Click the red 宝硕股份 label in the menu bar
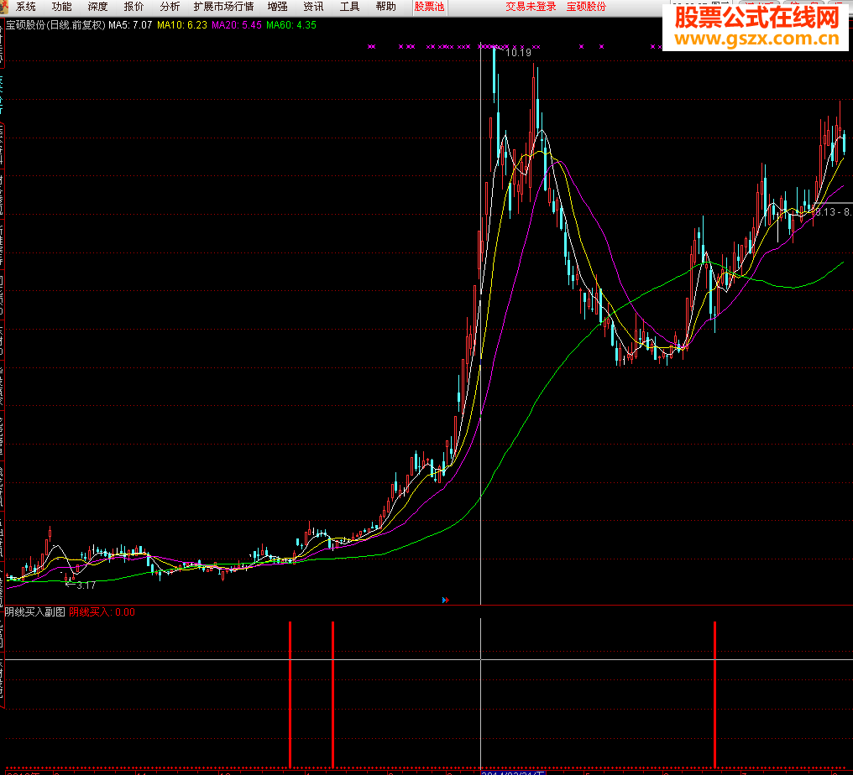 coord(586,7)
